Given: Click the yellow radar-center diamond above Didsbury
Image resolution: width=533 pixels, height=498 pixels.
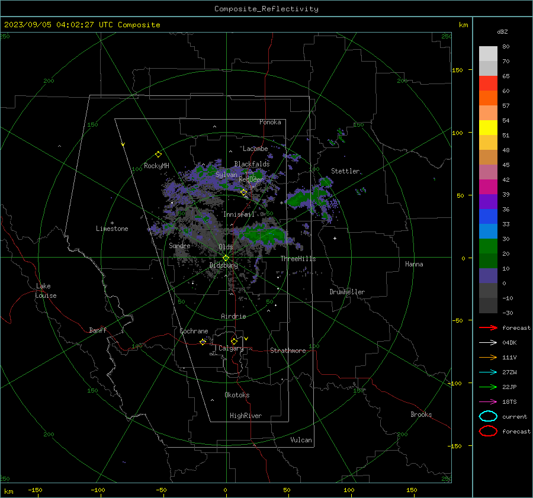Looking at the screenshot, I should tap(226, 258).
